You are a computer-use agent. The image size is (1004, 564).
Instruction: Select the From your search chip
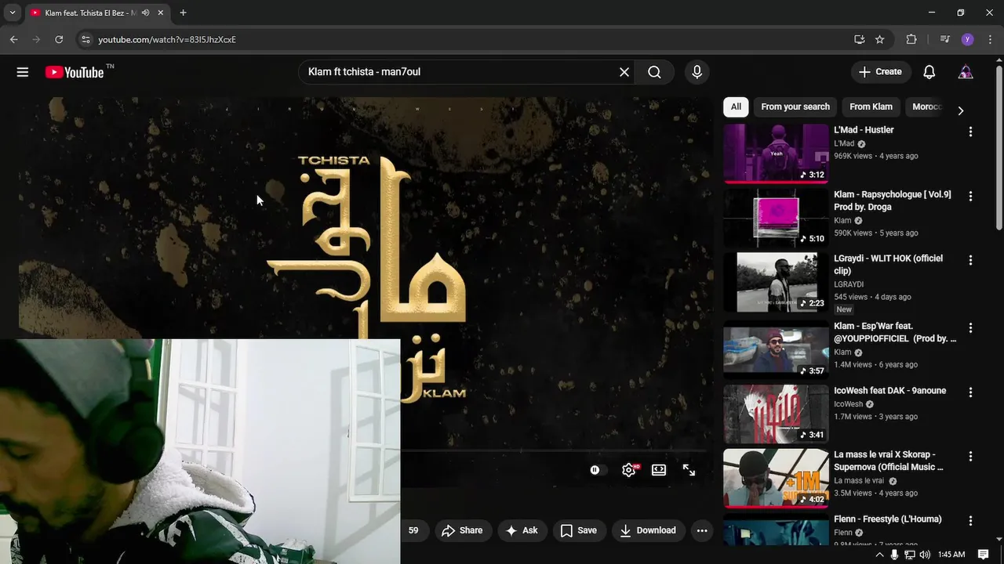click(x=795, y=107)
